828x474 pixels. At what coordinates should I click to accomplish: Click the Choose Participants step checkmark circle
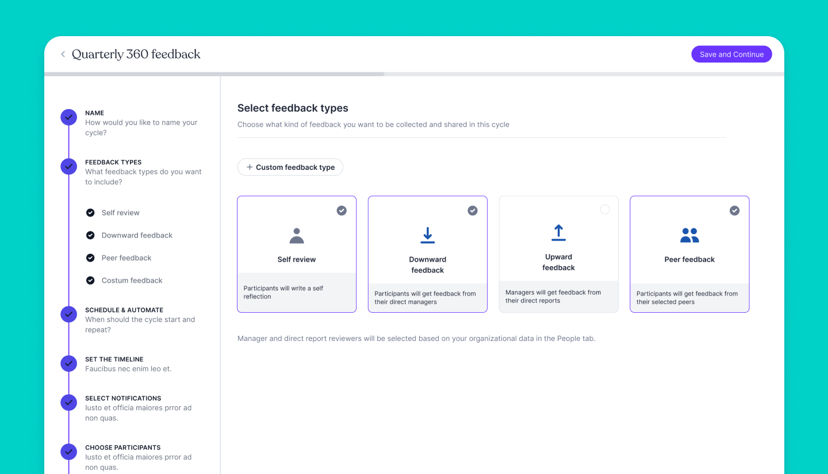(68, 452)
